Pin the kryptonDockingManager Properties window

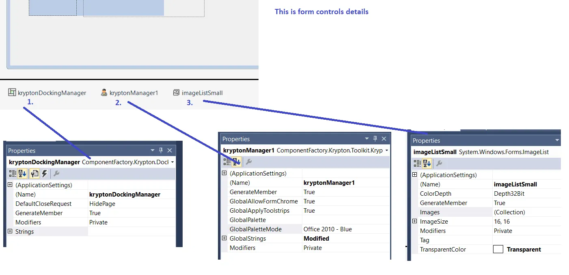(161, 150)
